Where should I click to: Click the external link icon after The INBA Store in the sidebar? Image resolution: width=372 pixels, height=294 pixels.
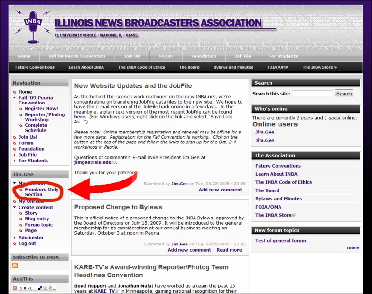coord(295,215)
